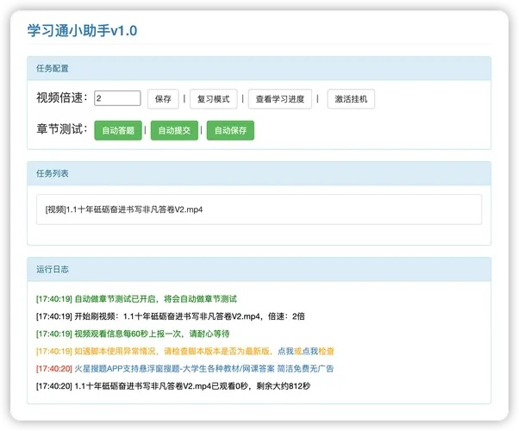Image resolution: width=519 pixels, height=431 pixels.
Task: Open 复习模式 mode
Action: [x=214, y=99]
